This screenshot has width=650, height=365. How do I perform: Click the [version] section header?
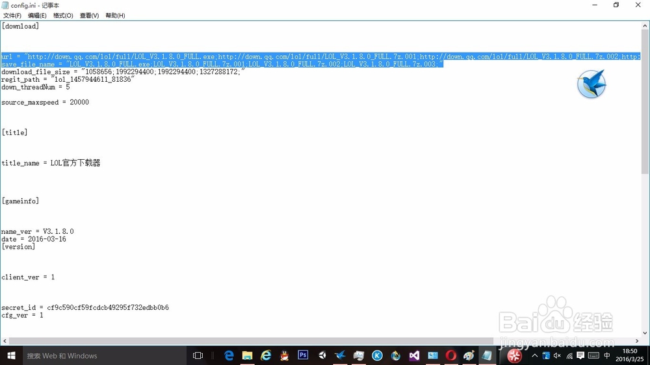coord(18,247)
